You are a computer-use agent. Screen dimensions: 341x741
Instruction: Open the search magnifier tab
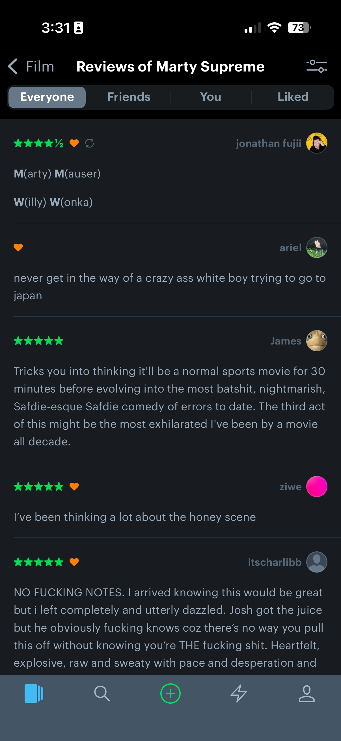click(102, 693)
